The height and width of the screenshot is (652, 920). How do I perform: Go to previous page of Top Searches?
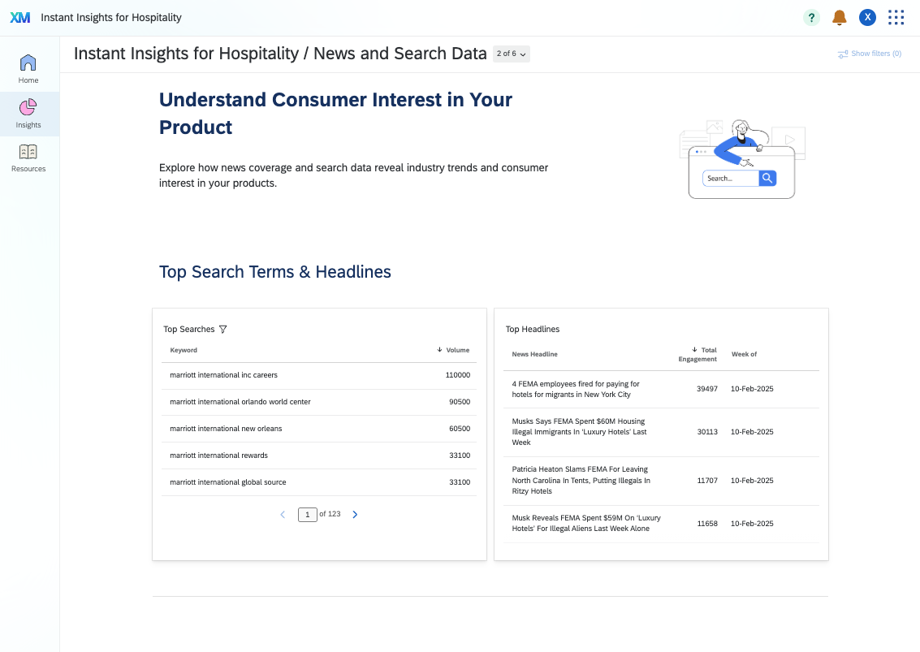(283, 515)
